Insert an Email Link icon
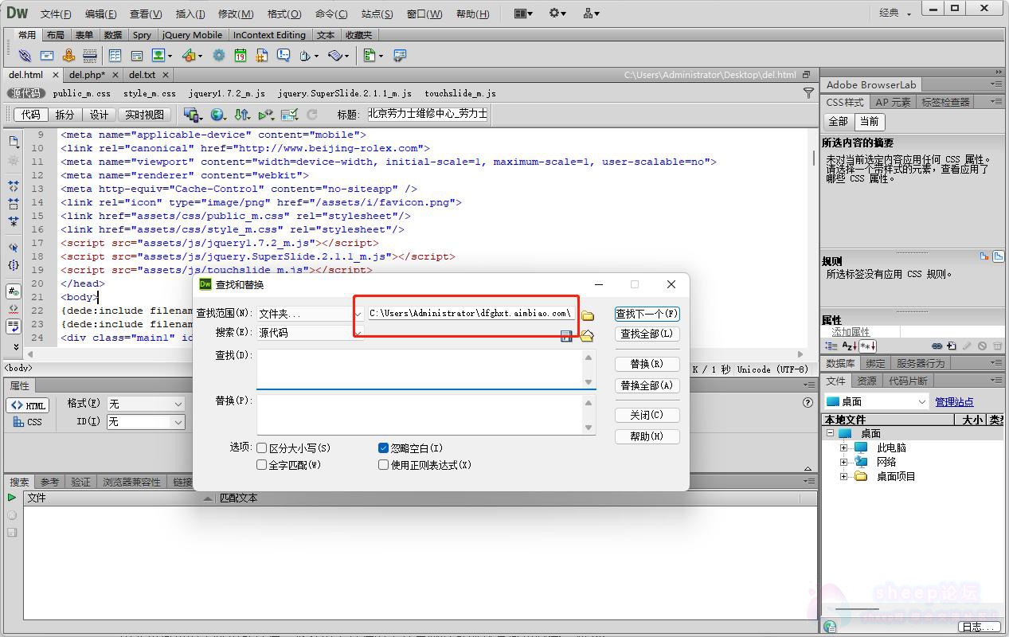 47,56
